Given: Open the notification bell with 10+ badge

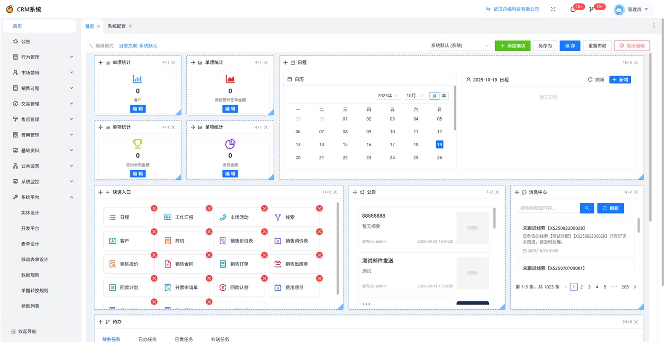Looking at the screenshot, I should (573, 9).
